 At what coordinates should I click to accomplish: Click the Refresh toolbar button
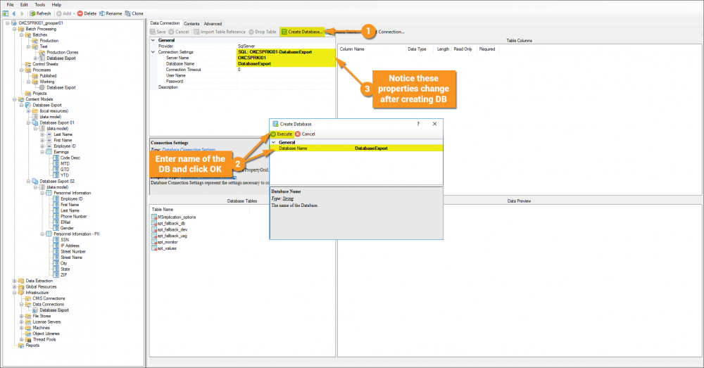(x=40, y=13)
